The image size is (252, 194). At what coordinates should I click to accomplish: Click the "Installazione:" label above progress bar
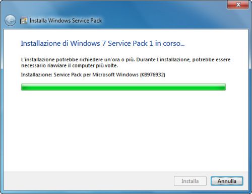coord(36,74)
